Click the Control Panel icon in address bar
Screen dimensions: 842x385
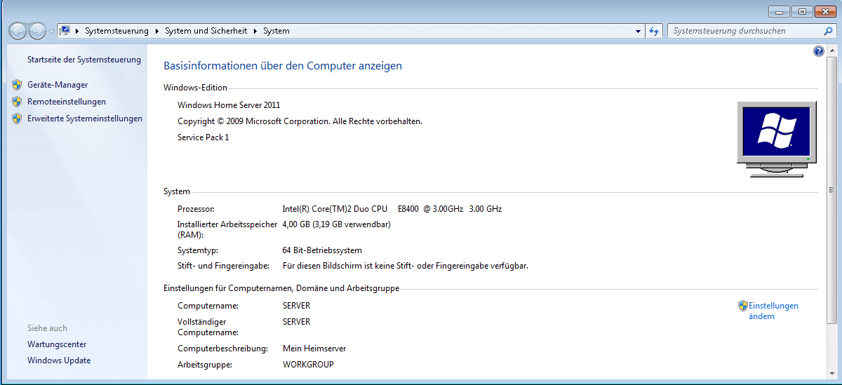coord(65,31)
